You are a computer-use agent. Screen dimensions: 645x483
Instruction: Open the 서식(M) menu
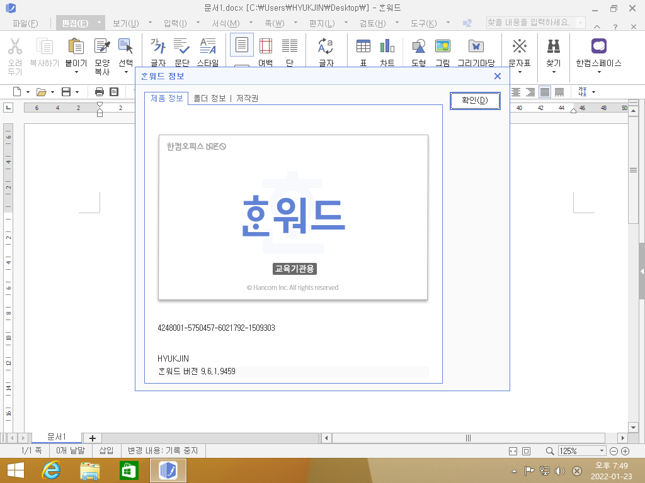226,23
